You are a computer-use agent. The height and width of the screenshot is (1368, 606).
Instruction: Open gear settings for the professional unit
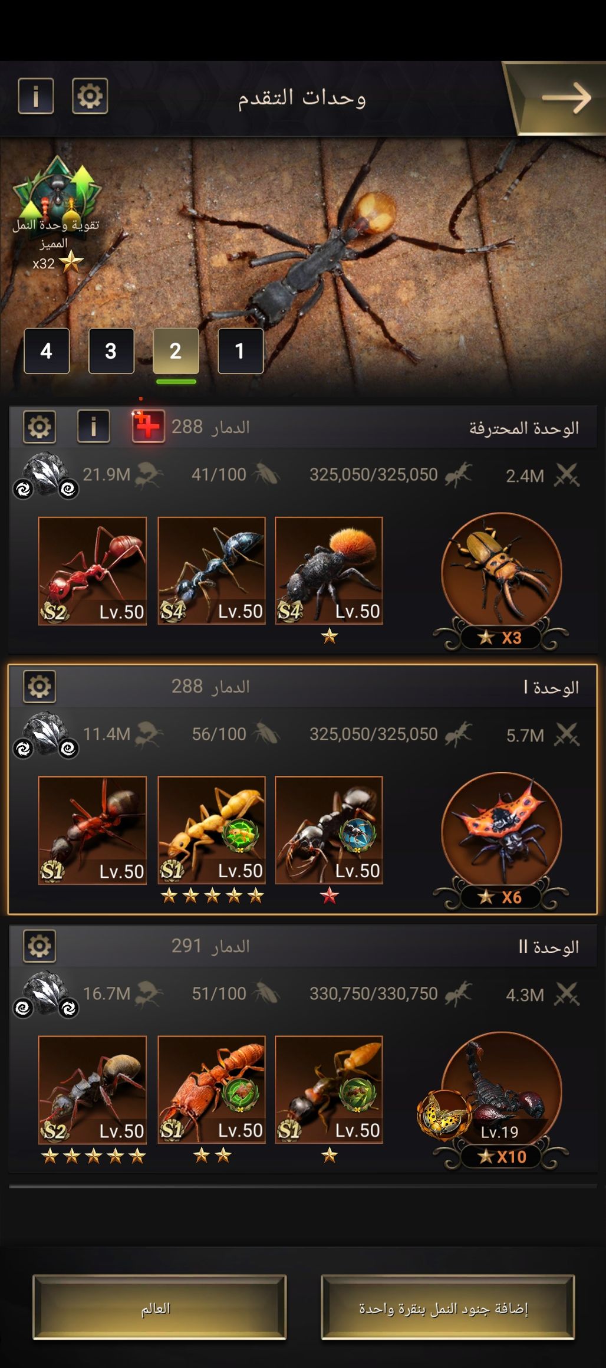pos(39,426)
